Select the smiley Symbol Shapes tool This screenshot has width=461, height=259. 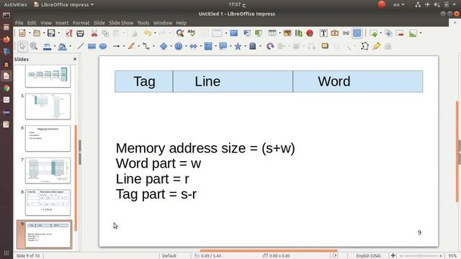pyautogui.click(x=179, y=46)
